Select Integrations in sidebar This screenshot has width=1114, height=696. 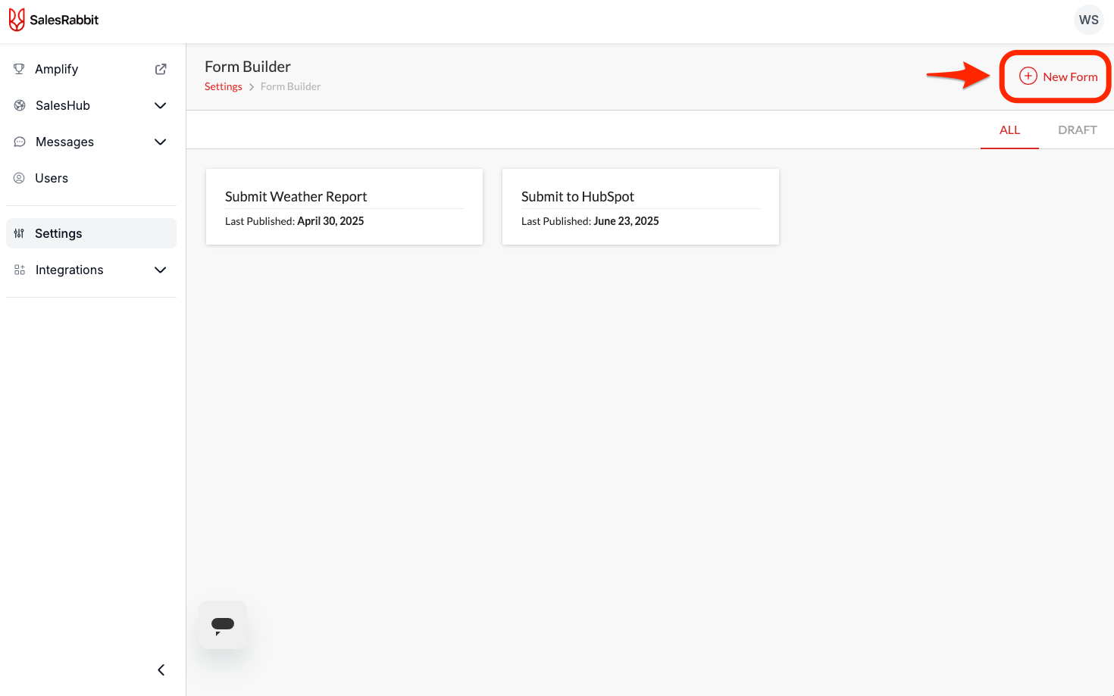pos(91,270)
